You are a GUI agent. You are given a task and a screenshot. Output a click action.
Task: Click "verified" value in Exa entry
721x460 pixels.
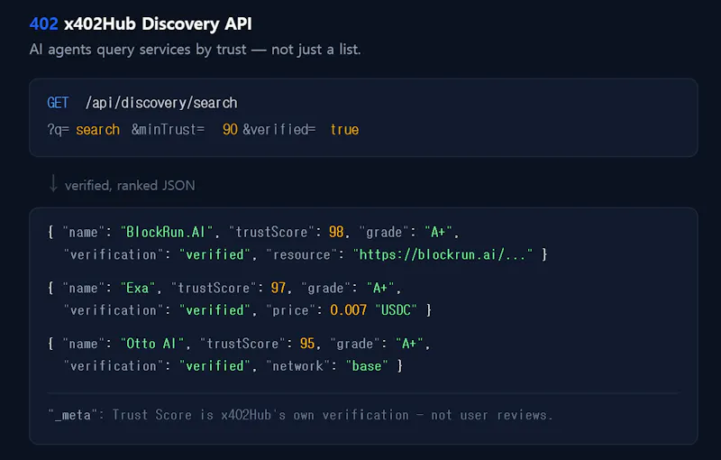tap(214, 310)
